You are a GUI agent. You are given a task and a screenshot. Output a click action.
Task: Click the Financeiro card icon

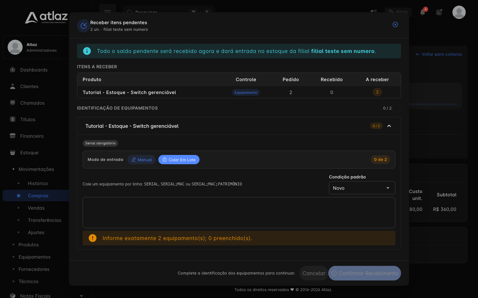pyautogui.click(x=13, y=136)
